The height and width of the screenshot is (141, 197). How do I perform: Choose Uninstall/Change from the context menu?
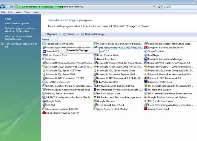tap(77, 50)
